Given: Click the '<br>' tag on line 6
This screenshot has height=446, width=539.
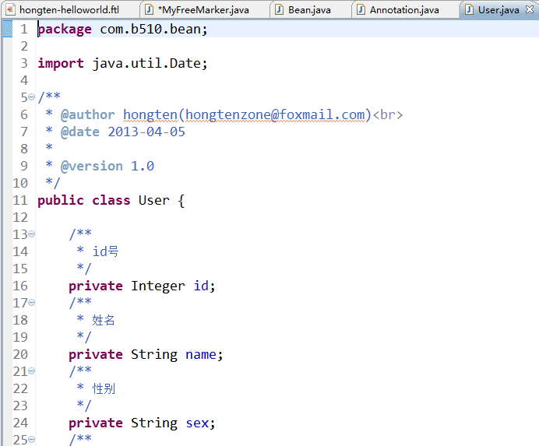Looking at the screenshot, I should click(388, 114).
